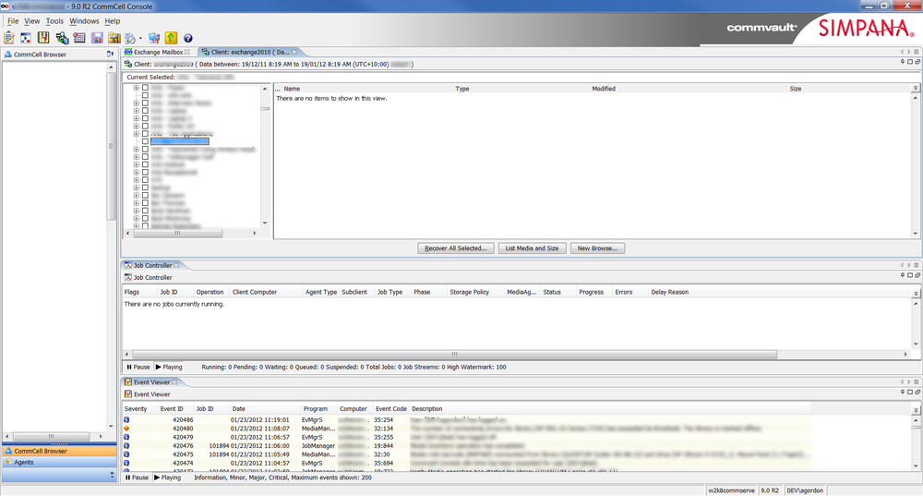Click the abacus-style summary toolbar icon
This screenshot has height=496, width=923.
43,38
